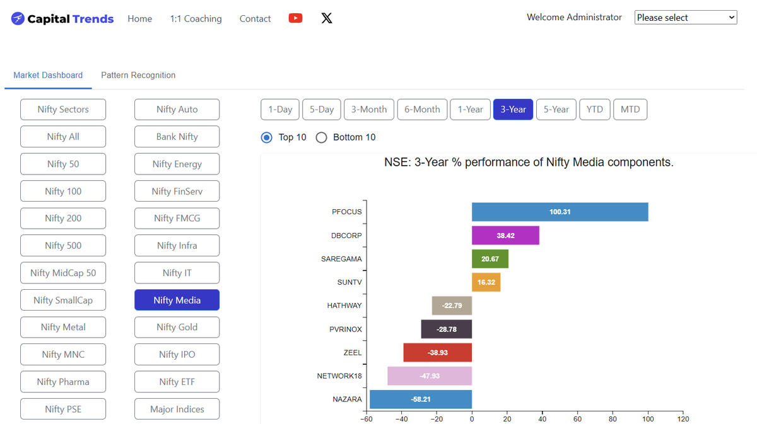Select the Nifty ETF button

point(177,382)
